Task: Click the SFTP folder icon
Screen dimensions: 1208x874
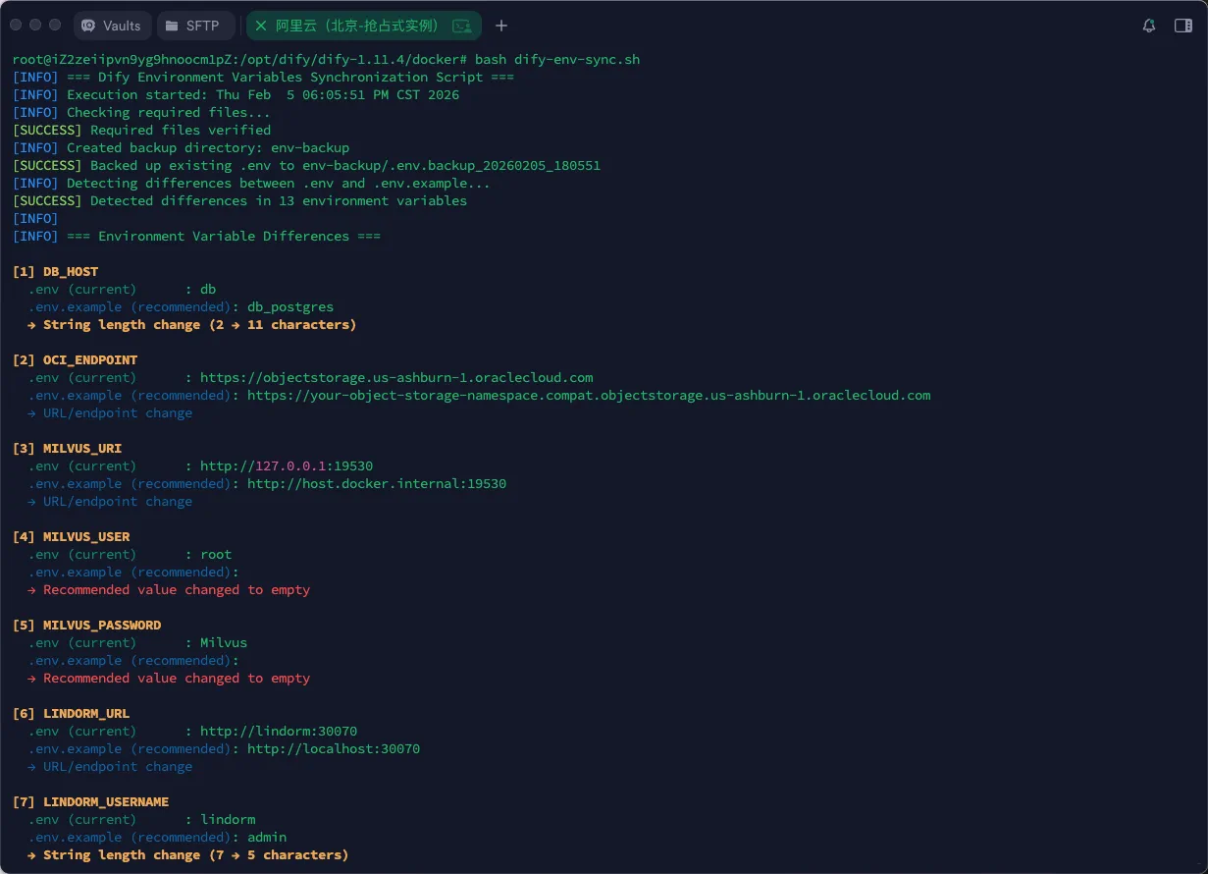Action: pyautogui.click(x=171, y=26)
